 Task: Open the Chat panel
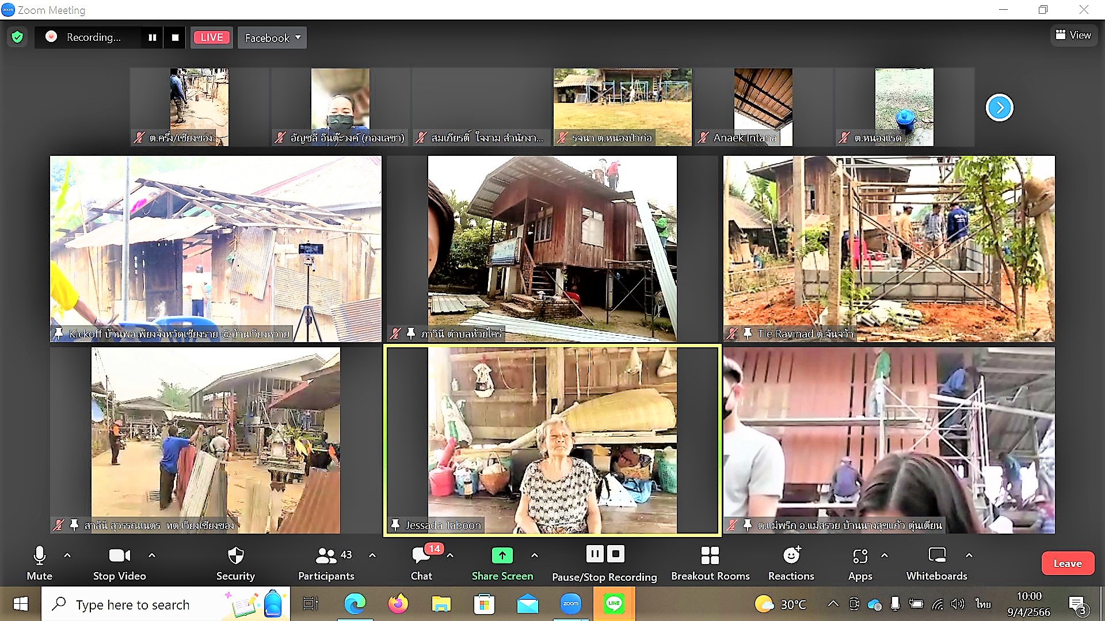pyautogui.click(x=421, y=563)
